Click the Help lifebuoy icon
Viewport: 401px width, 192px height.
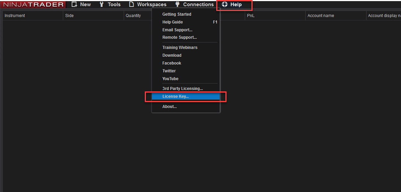[x=225, y=4]
